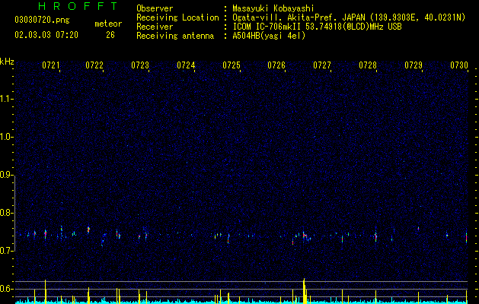Viewport: 479px width, 304px height.
Task: Click the Receiver field label
Action: coord(155,27)
